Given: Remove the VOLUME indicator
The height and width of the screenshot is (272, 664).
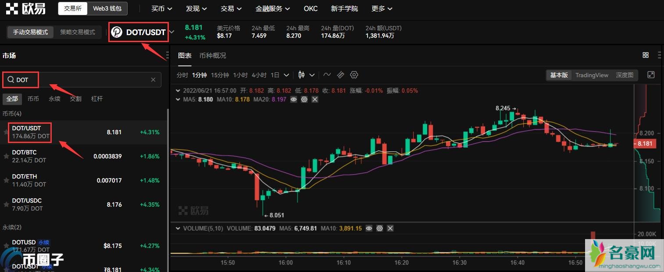Looking at the screenshot, I should tap(390, 229).
